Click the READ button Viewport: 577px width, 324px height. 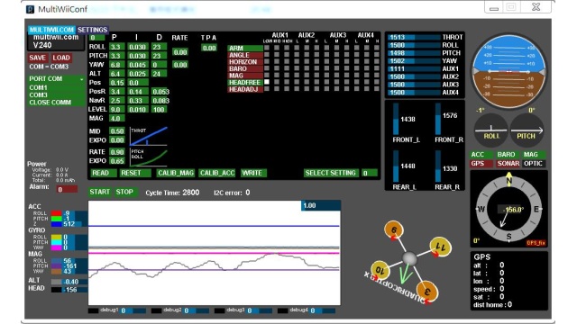click(103, 173)
